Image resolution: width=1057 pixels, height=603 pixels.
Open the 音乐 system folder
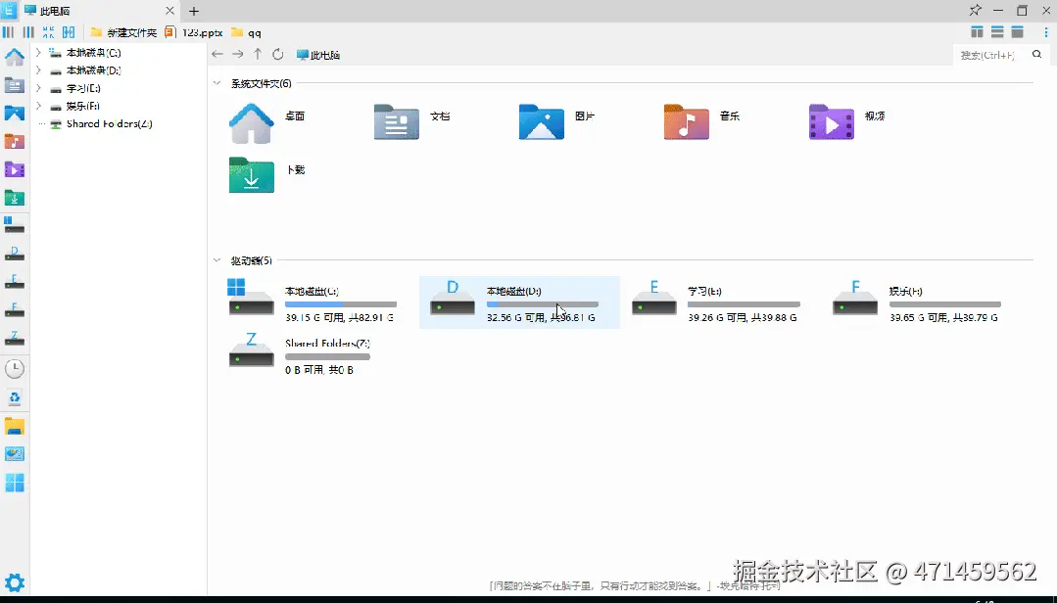coord(701,122)
